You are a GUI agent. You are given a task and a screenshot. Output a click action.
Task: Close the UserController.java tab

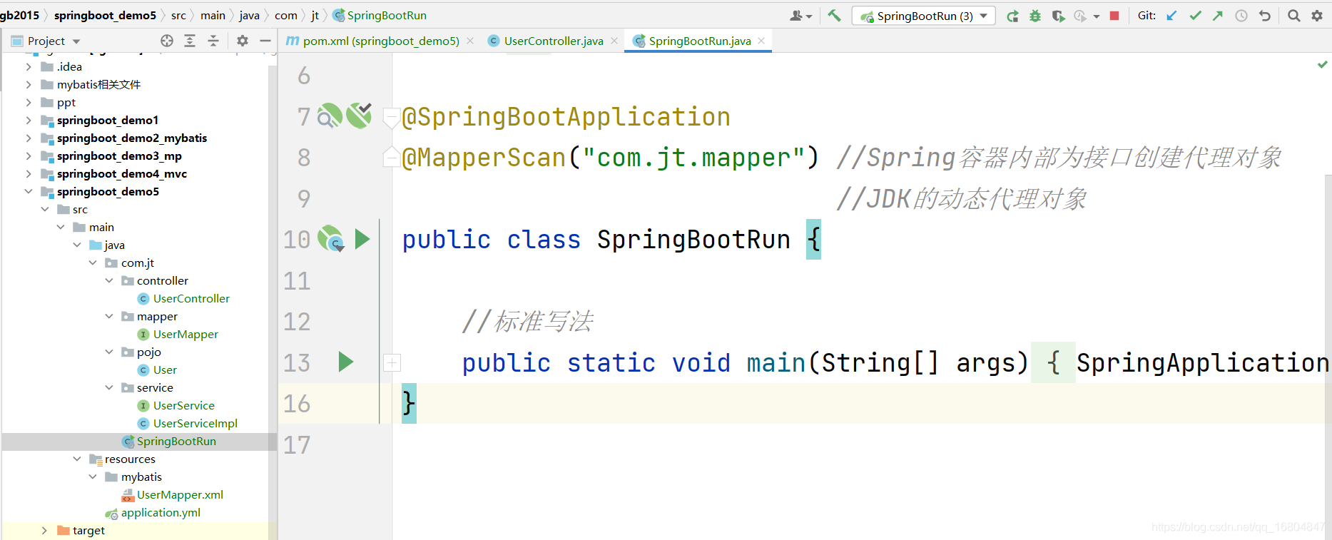tap(614, 41)
